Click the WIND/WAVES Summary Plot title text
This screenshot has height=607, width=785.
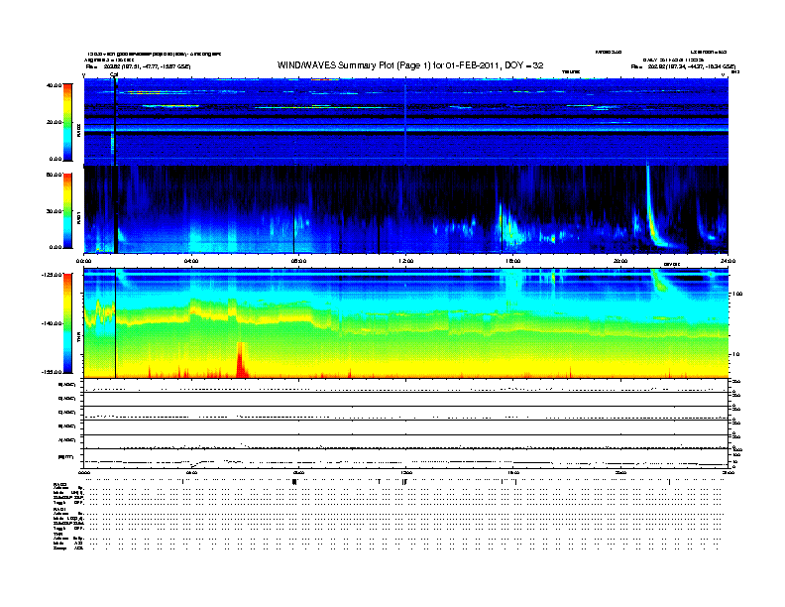tap(410, 65)
